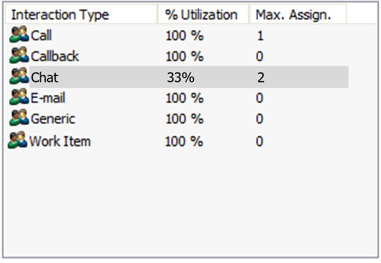The width and height of the screenshot is (381, 263).
Task: Click Call's max assignment value 1
Action: (x=260, y=36)
